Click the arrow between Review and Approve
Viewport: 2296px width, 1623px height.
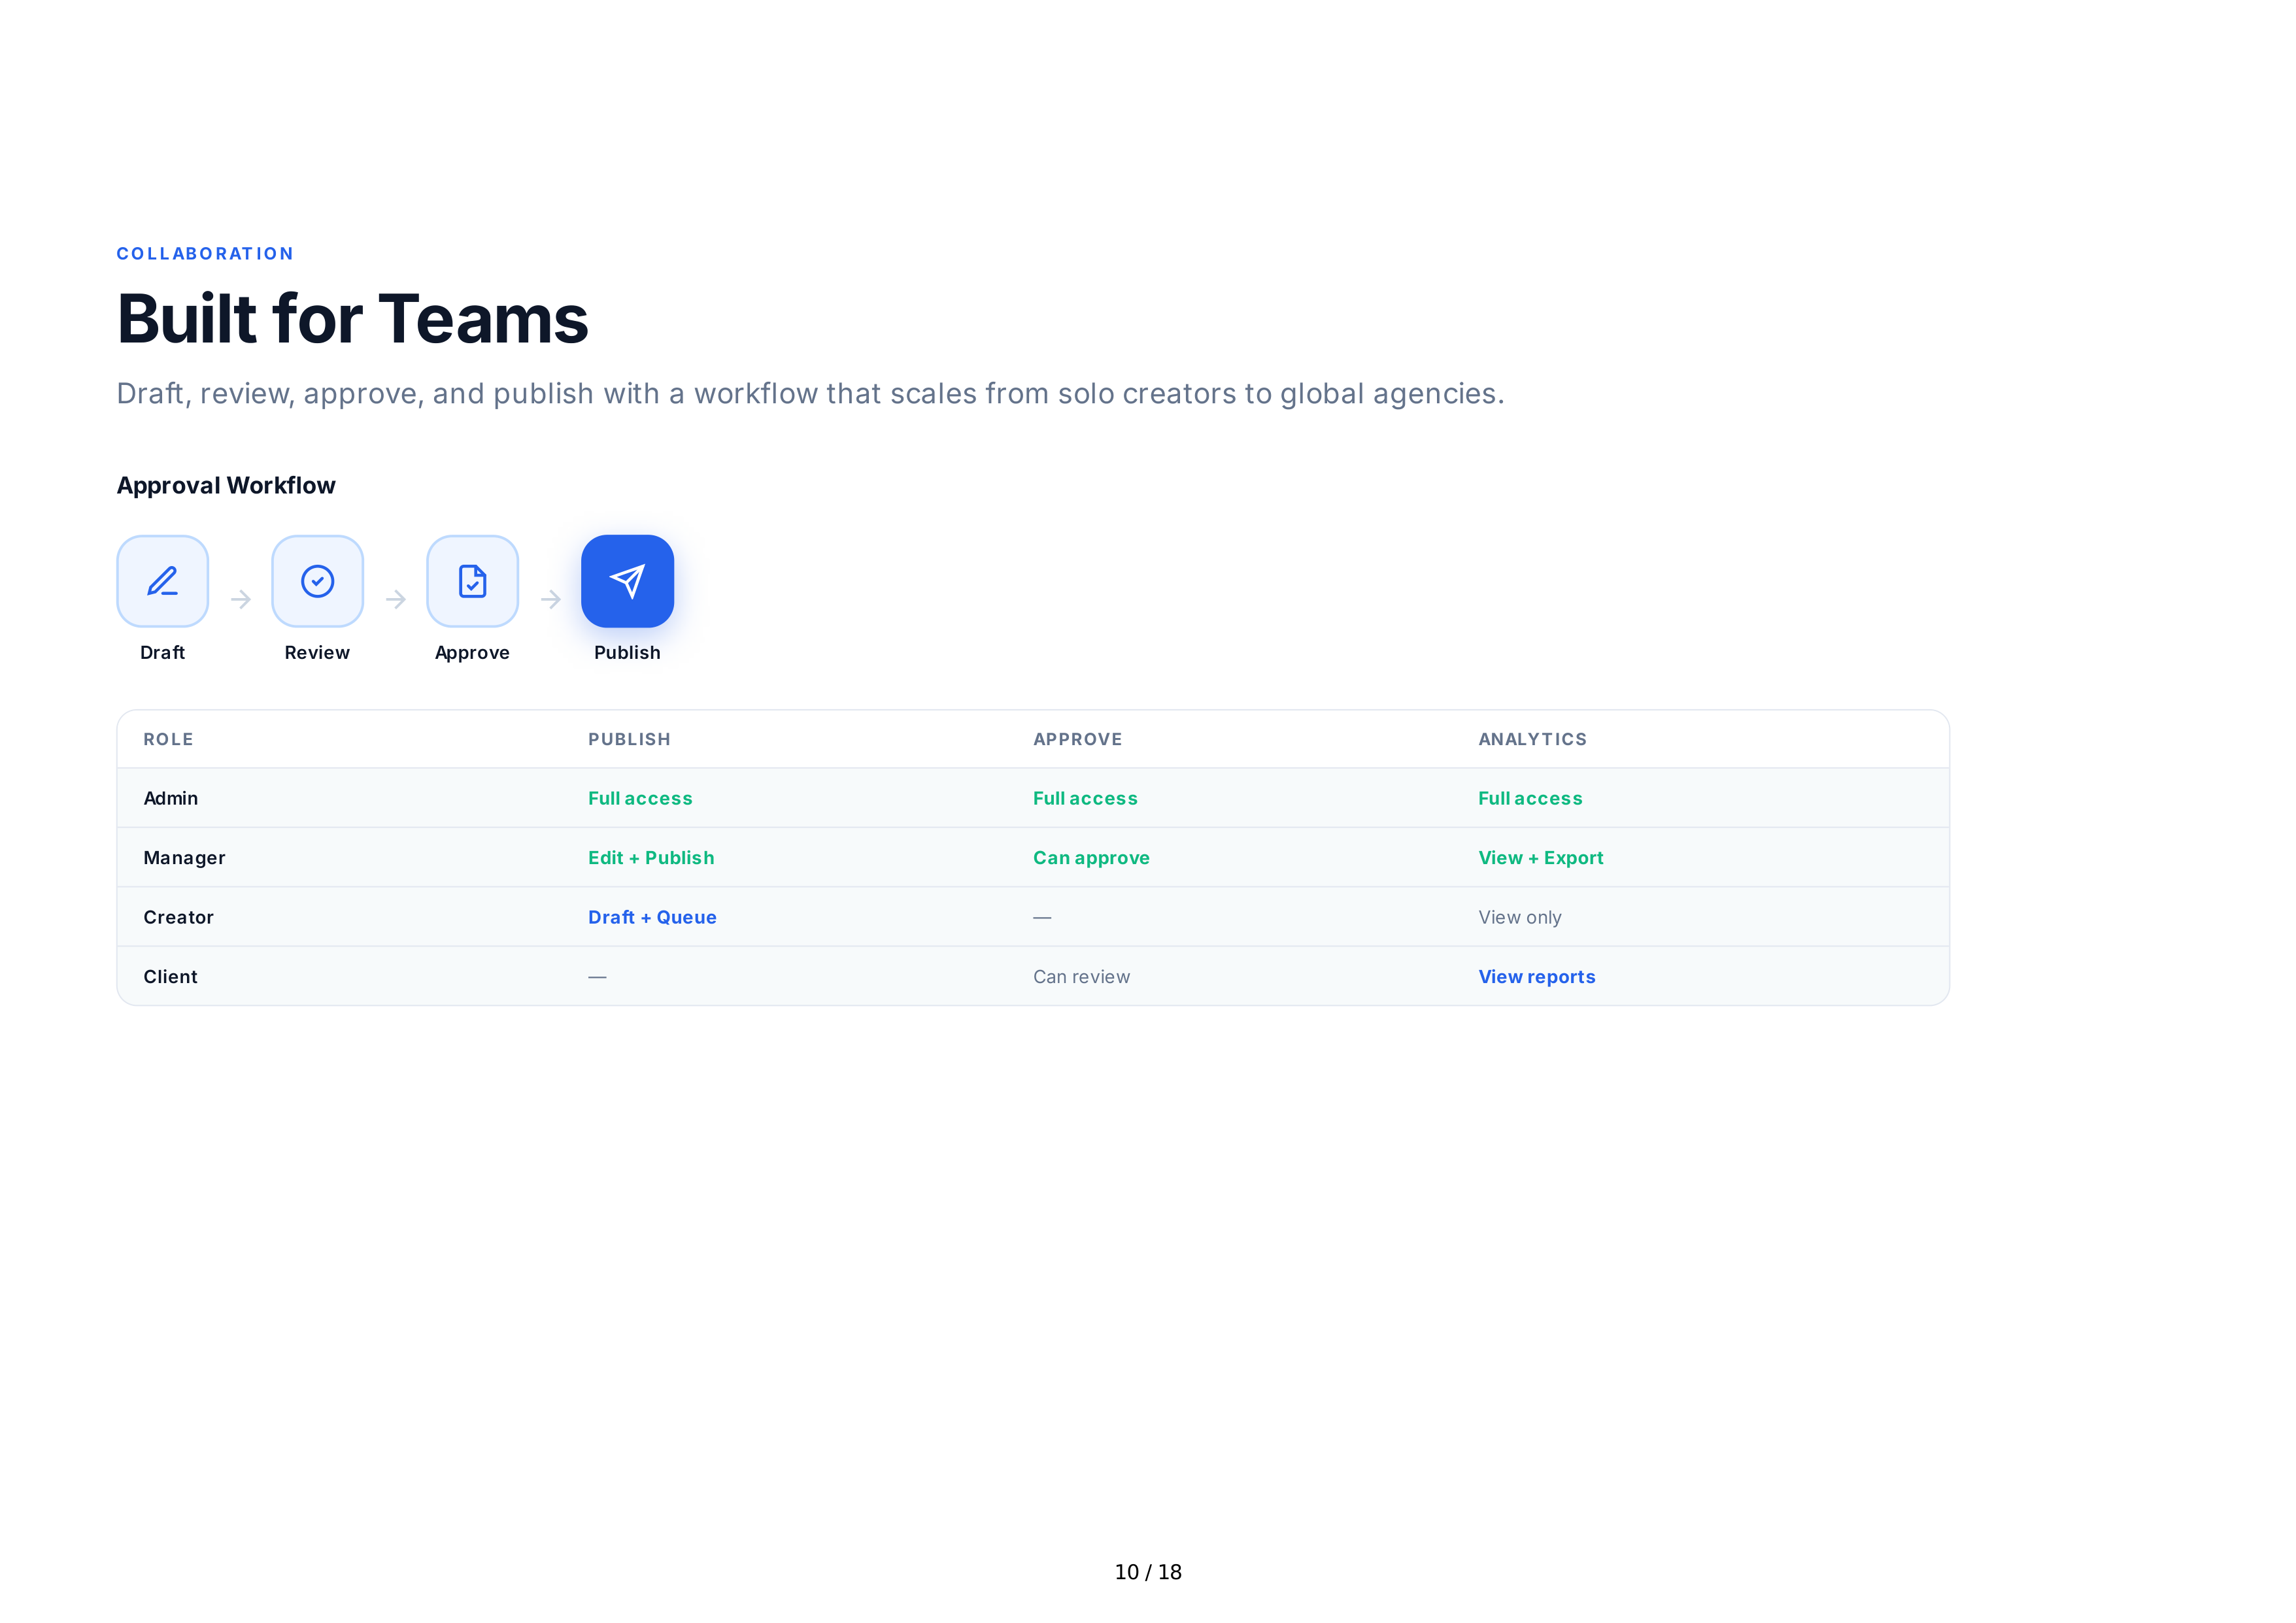pyautogui.click(x=396, y=599)
